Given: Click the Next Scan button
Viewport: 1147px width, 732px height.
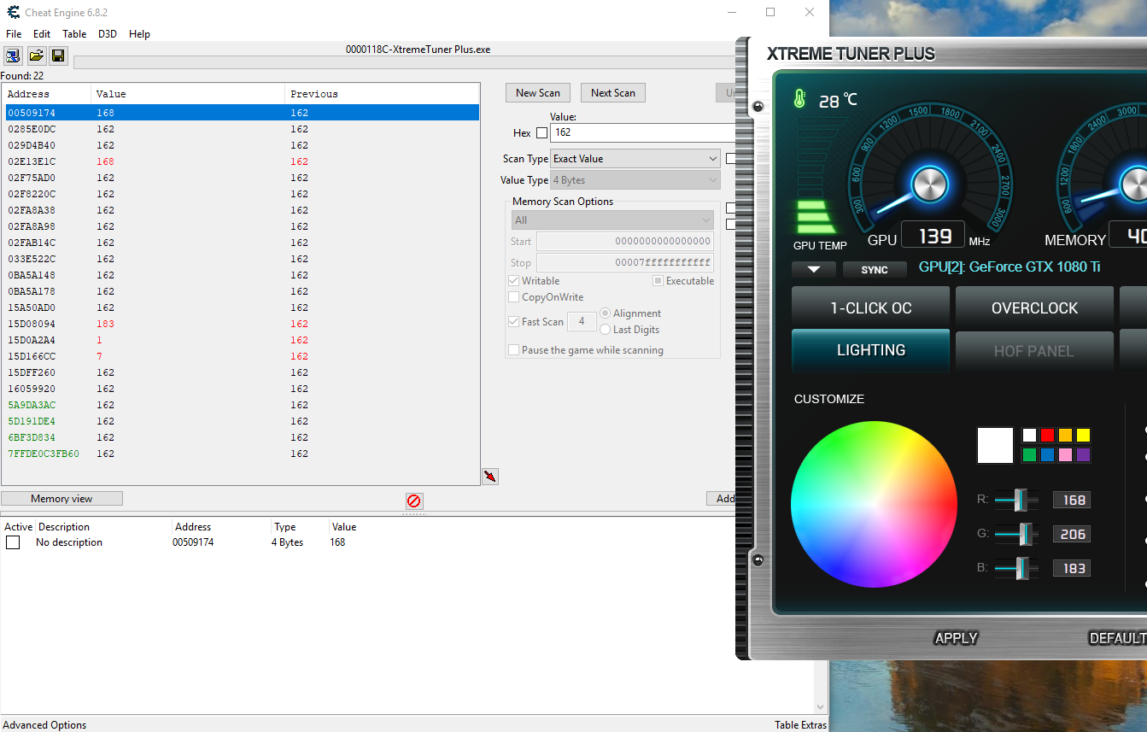Looking at the screenshot, I should [x=613, y=93].
